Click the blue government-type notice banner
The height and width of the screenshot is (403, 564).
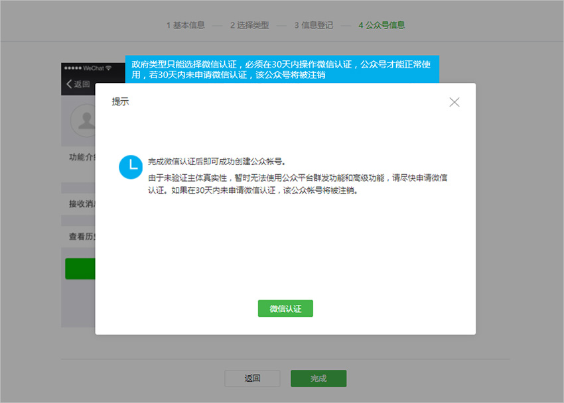pyautogui.click(x=282, y=69)
